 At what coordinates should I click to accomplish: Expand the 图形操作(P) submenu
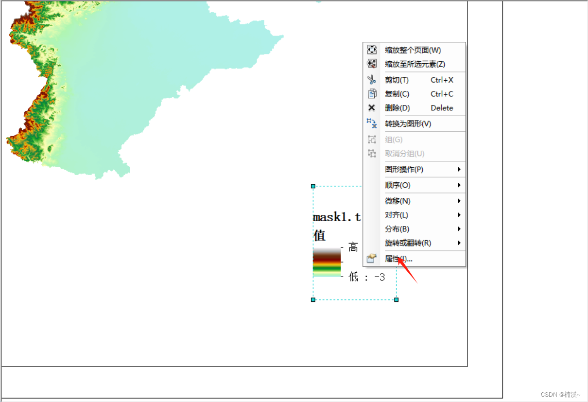(414, 169)
